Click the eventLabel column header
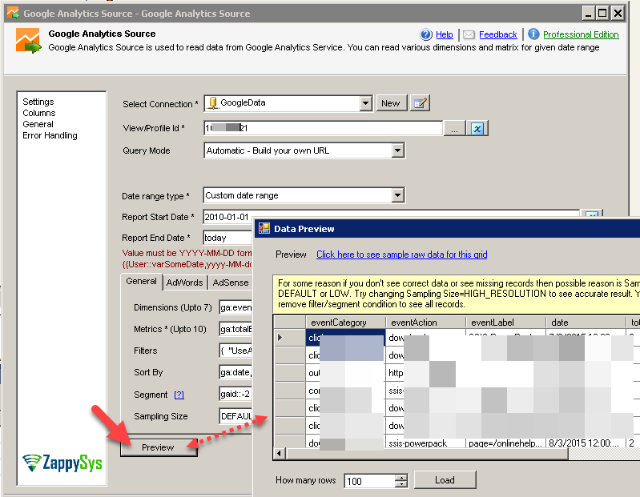This screenshot has height=497, width=640. pyautogui.click(x=505, y=323)
